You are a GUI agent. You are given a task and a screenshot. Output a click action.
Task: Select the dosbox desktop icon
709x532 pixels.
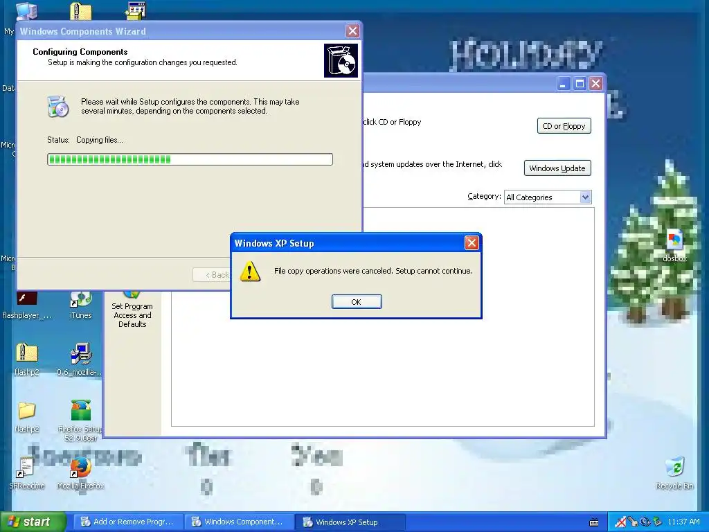[674, 246]
